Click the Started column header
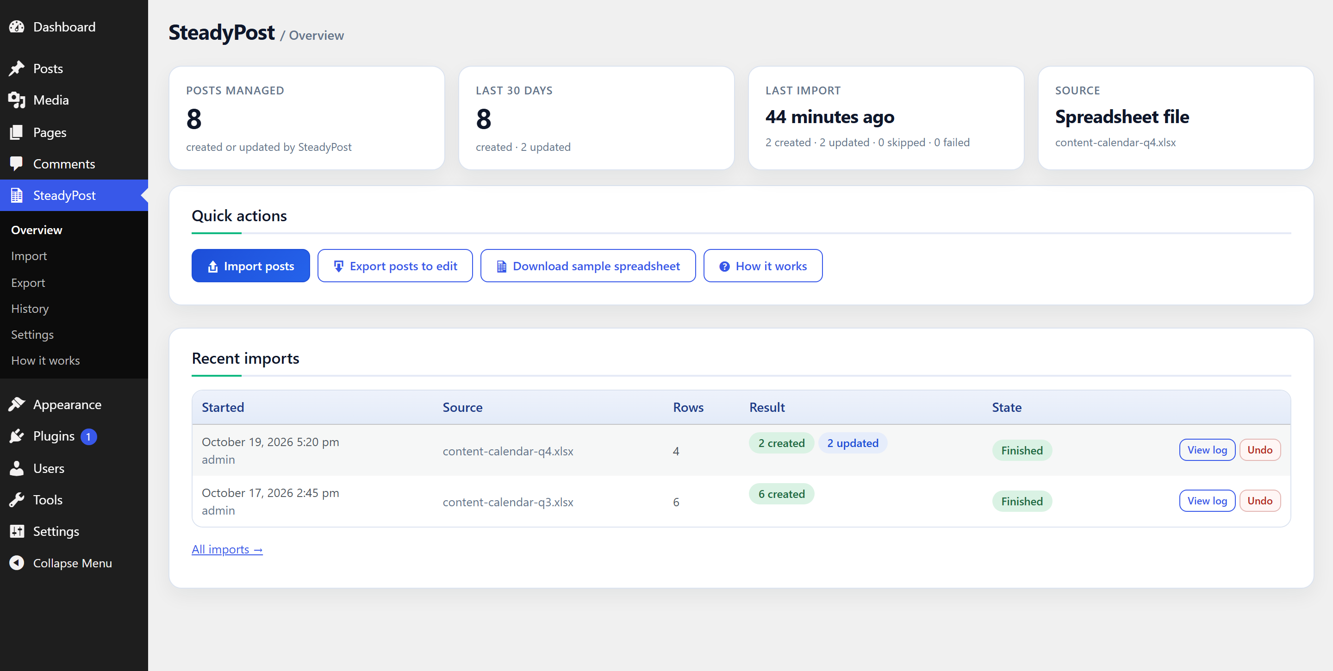This screenshot has width=1333, height=671. click(223, 408)
